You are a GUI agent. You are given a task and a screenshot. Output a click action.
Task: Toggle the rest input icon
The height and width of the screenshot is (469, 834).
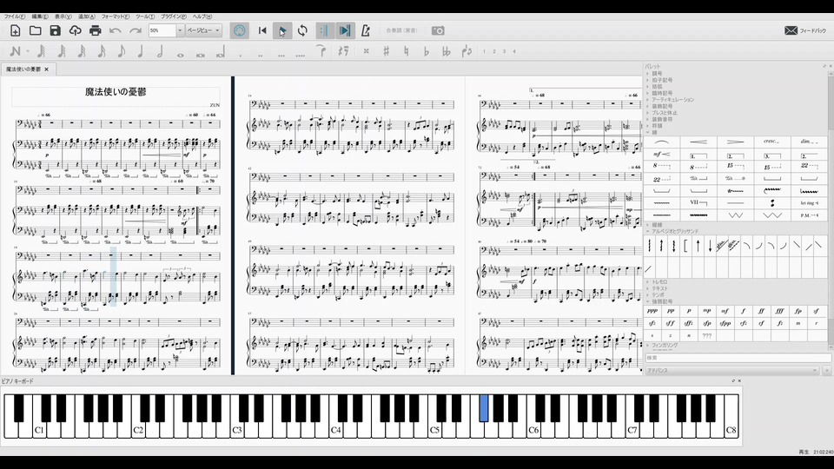tap(344, 51)
